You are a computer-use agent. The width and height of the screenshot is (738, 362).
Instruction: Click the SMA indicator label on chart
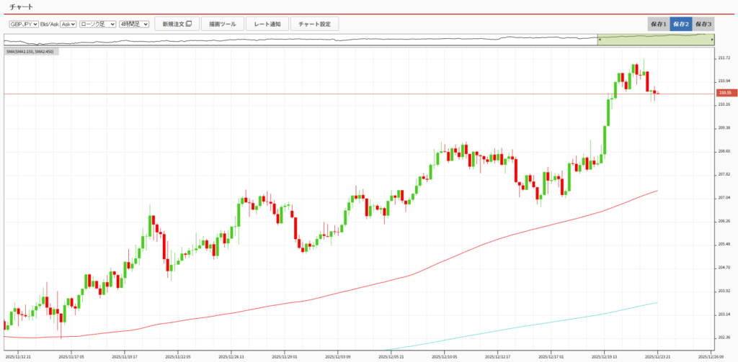point(31,52)
